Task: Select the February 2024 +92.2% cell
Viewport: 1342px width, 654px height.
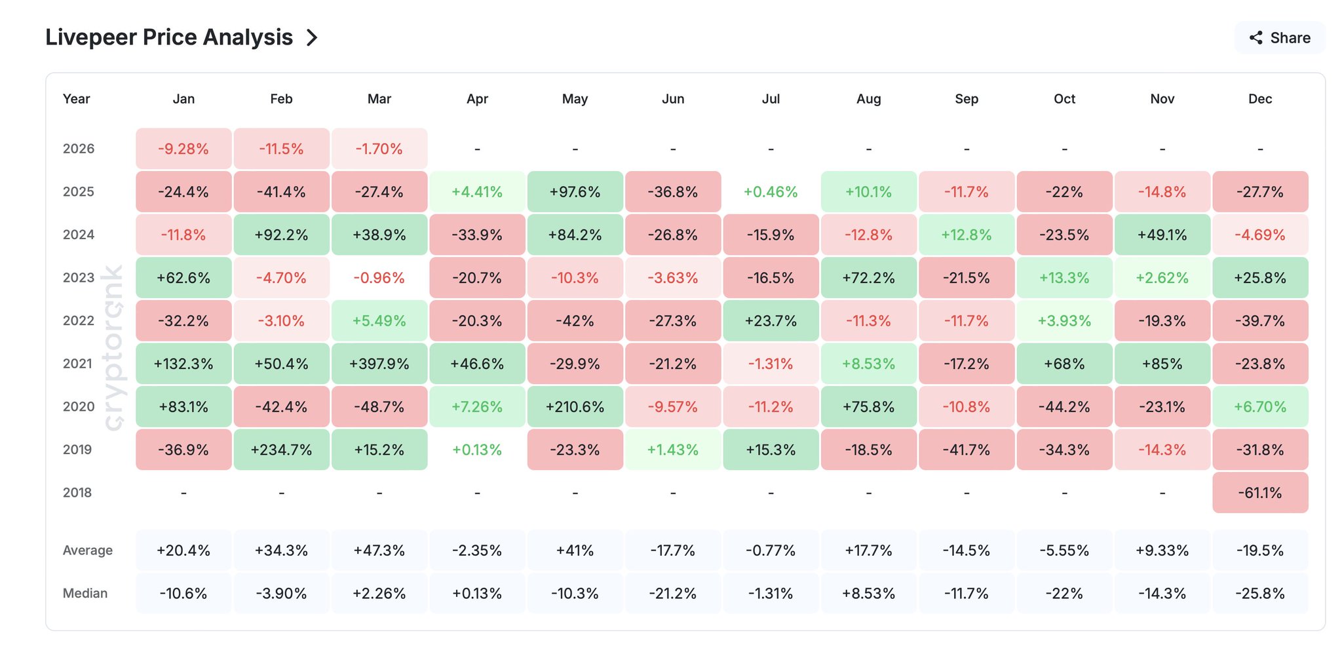Action: tap(281, 235)
